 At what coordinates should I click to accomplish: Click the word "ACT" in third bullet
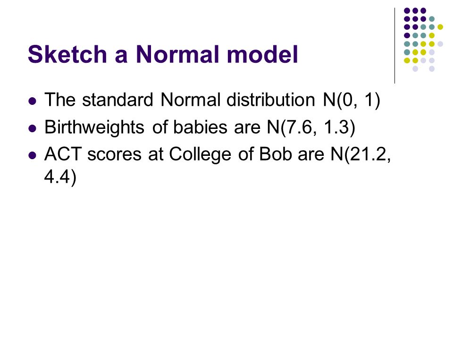(63, 154)
